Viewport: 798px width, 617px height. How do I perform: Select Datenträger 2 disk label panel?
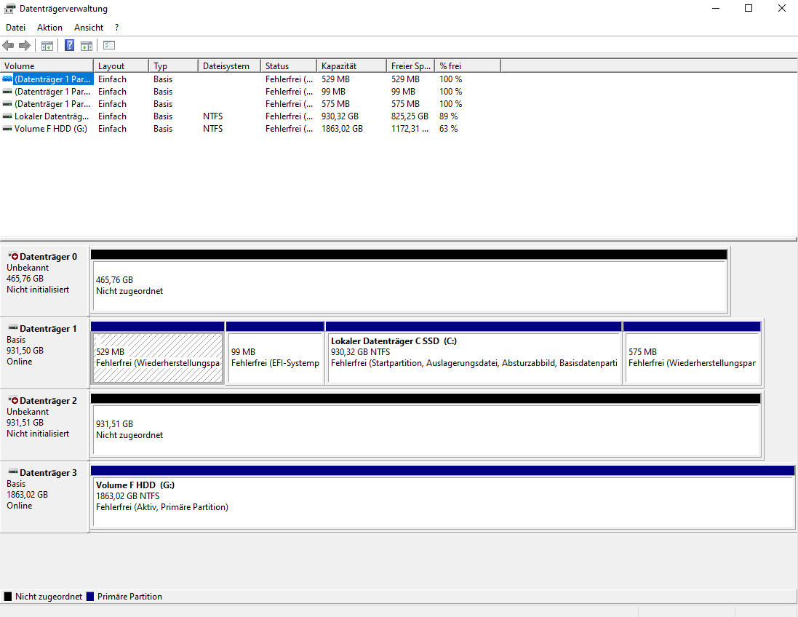pos(45,425)
